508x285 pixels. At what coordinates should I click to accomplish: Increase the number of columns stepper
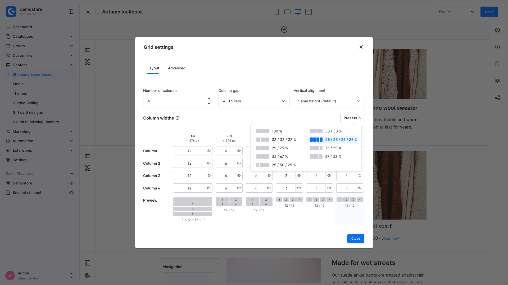coord(209,98)
